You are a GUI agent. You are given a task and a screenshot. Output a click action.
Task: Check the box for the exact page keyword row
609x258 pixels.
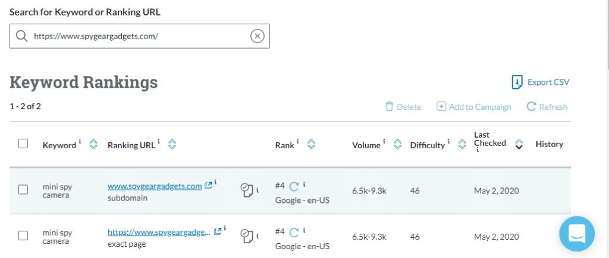23,235
